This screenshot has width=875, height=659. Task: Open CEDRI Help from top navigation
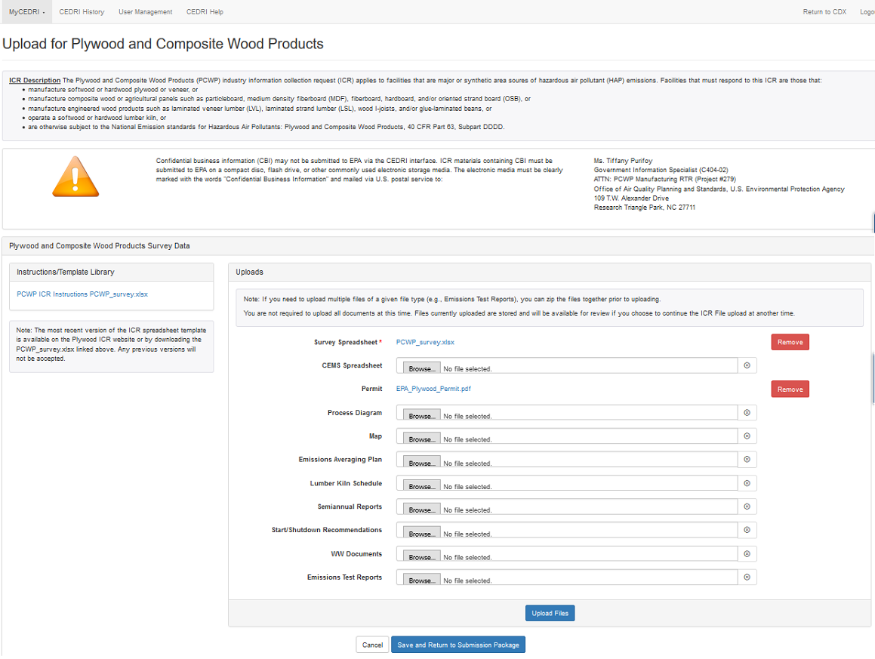pyautogui.click(x=205, y=12)
